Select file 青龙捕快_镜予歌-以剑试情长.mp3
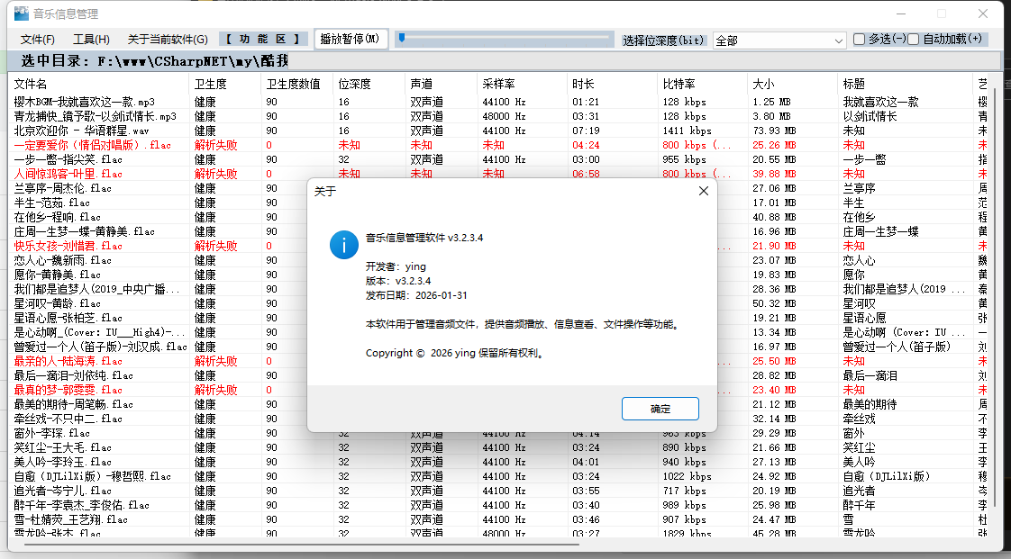 click(96, 116)
